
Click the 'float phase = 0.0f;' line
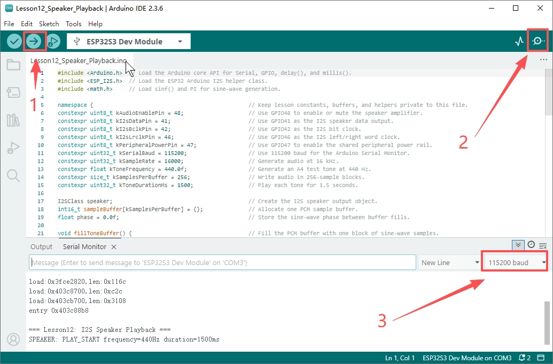[x=88, y=217]
